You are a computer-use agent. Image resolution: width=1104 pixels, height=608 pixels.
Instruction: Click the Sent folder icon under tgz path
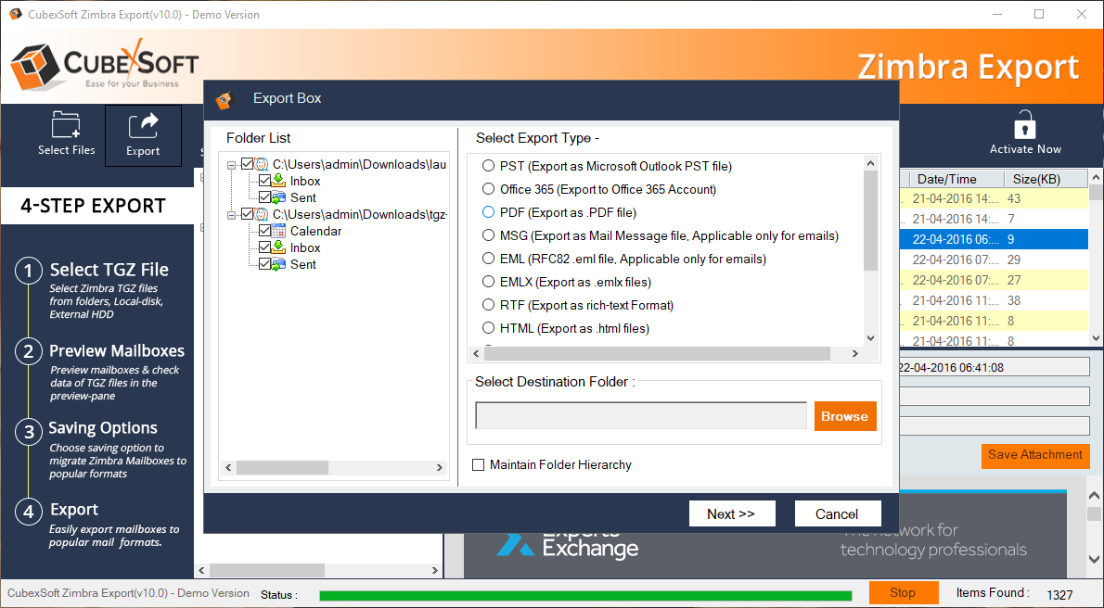279,264
